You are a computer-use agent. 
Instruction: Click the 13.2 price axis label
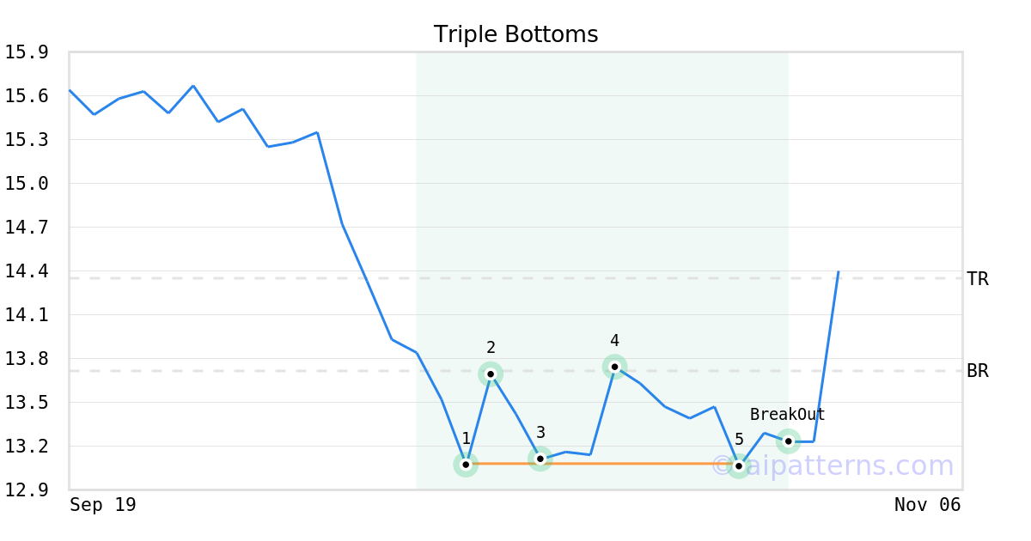click(26, 447)
